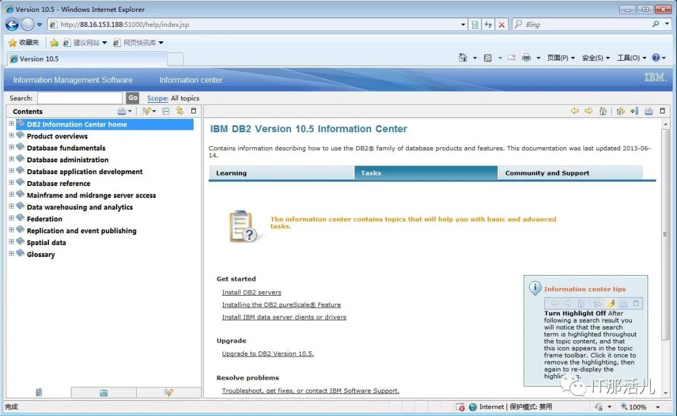
Task: Open the Index view icon at bottom
Action: click(x=103, y=393)
